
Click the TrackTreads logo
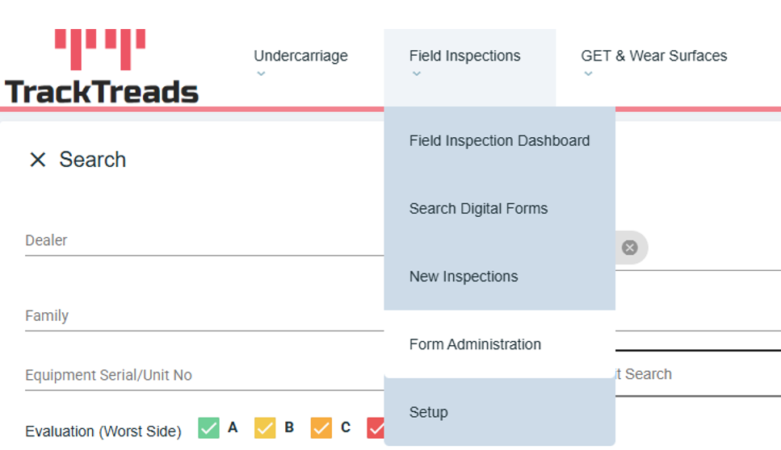[101, 68]
